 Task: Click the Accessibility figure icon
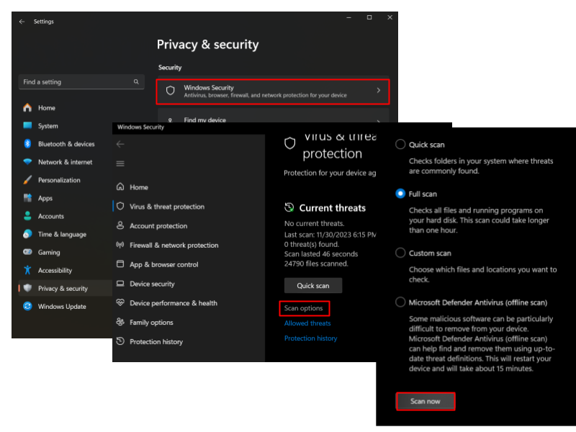pos(27,270)
